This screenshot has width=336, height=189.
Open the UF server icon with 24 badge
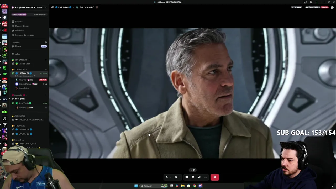[5, 143]
